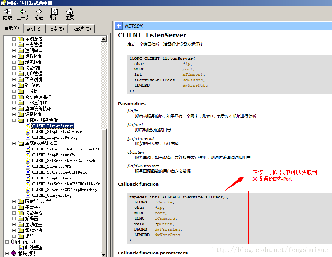Open the CLIENT_SetSubcribeGPSTHCallBack topic
332x257 pixels.
point(66,184)
